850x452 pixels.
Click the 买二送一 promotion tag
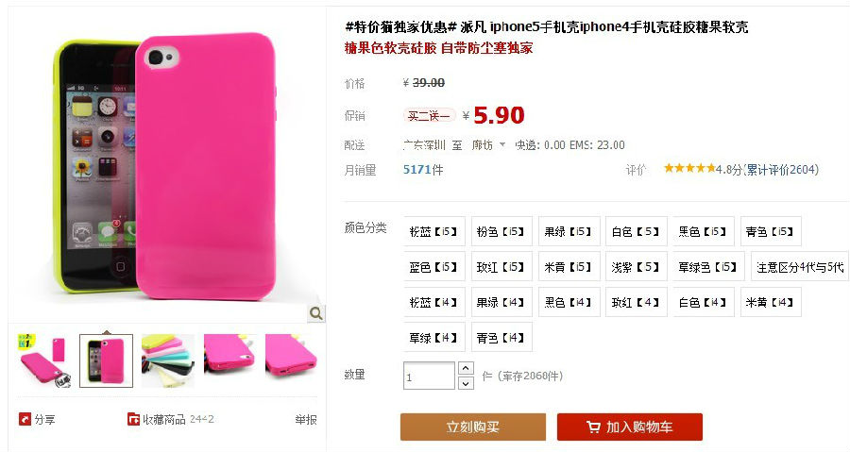pos(430,115)
